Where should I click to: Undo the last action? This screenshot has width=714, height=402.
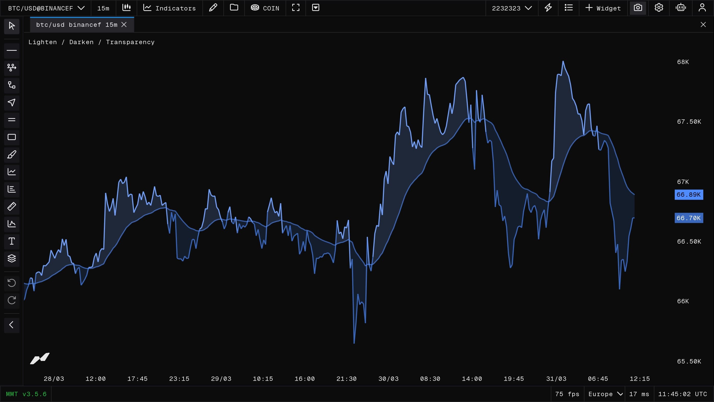click(x=12, y=283)
